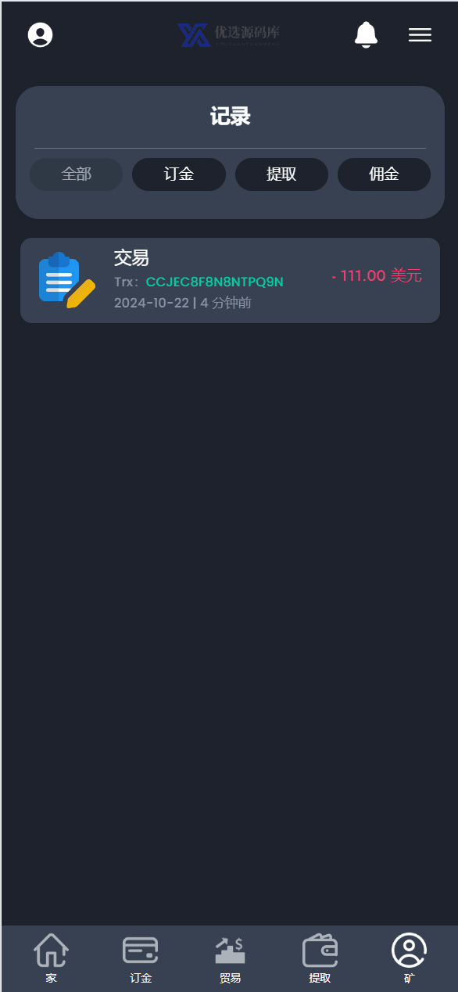Tap the 家 label in bottom navigation
Image resolution: width=458 pixels, height=992 pixels.
point(51,978)
